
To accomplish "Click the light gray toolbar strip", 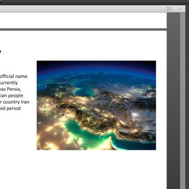I will (x=83, y=9).
